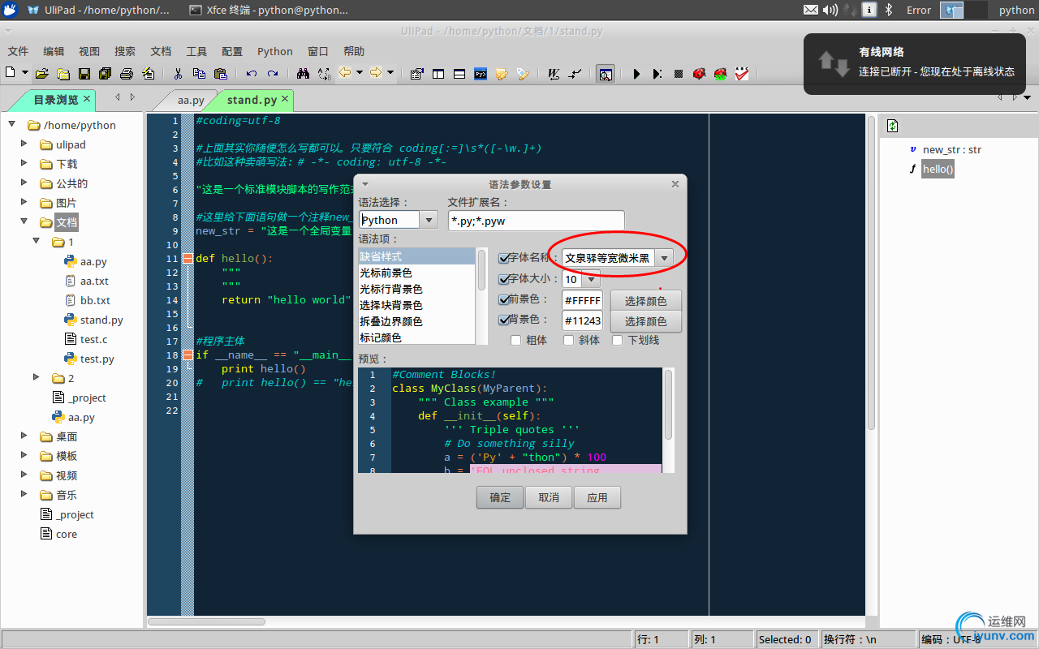Click the Redo arrow icon
Screen dimensions: 1039x649
coord(273,74)
